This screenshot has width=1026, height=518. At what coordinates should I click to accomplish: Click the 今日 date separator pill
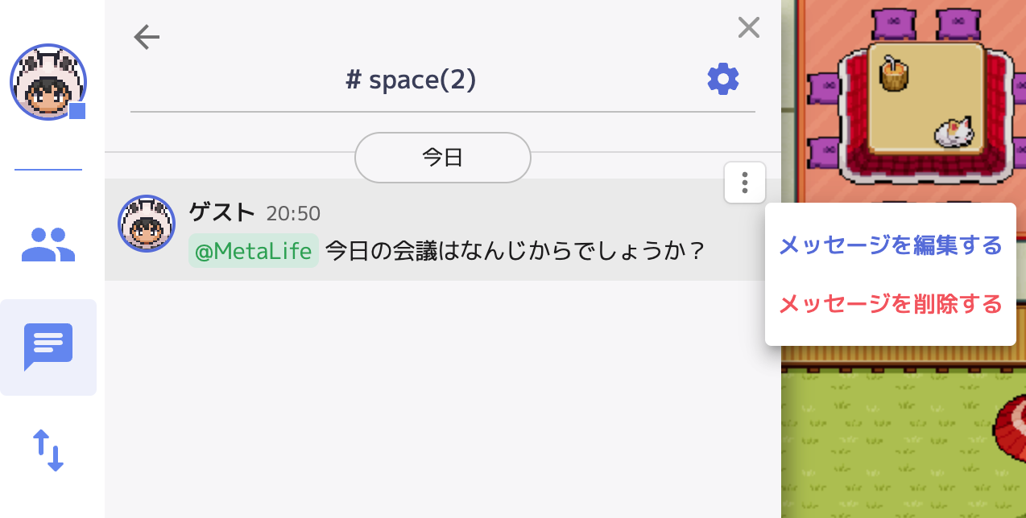pyautogui.click(x=442, y=157)
